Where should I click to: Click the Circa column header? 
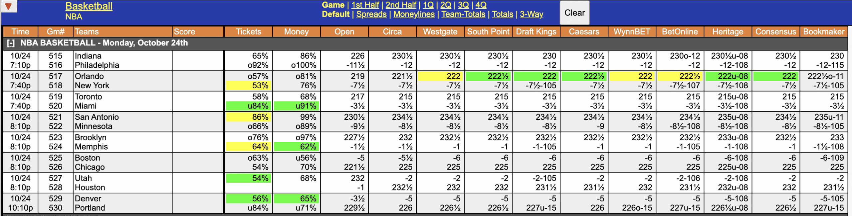coord(392,32)
